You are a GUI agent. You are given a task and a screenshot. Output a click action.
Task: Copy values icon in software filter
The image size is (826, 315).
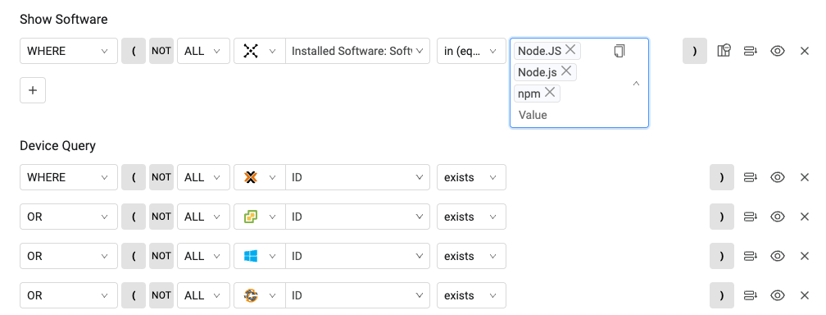pos(619,51)
